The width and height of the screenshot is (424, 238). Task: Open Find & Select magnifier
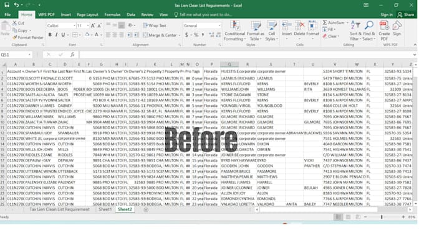369,30
